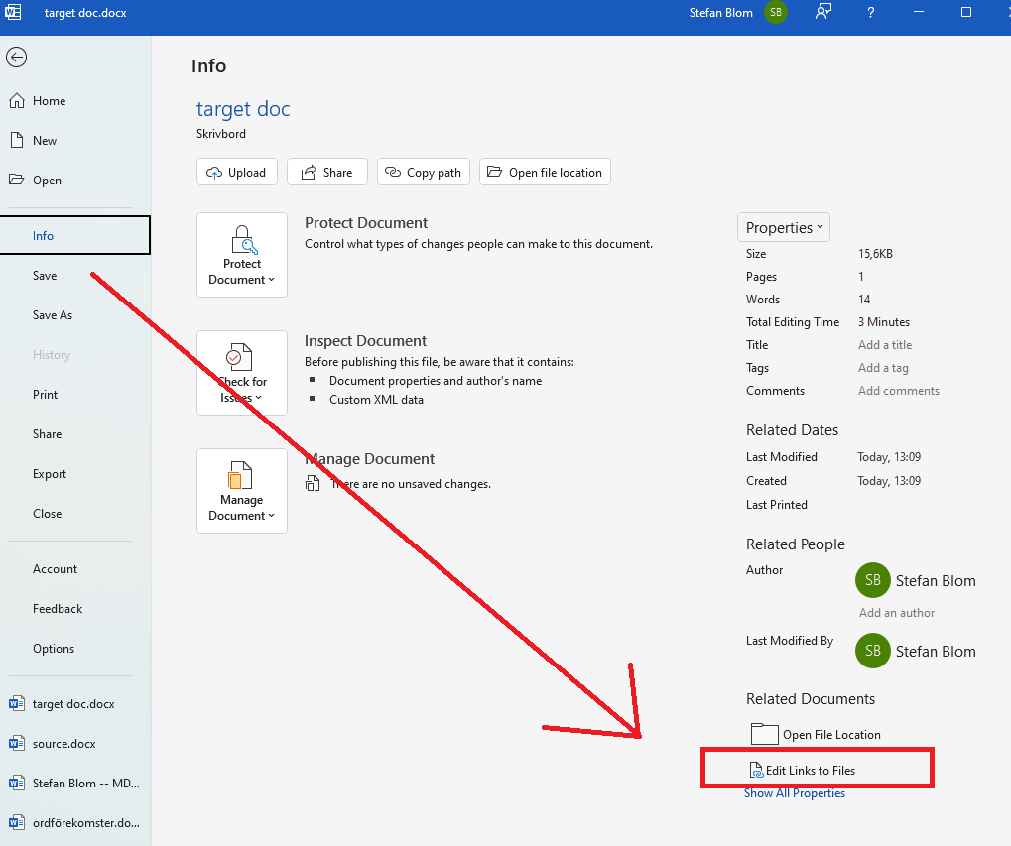
Task: Choose Save in the sidebar
Action: coord(76,276)
